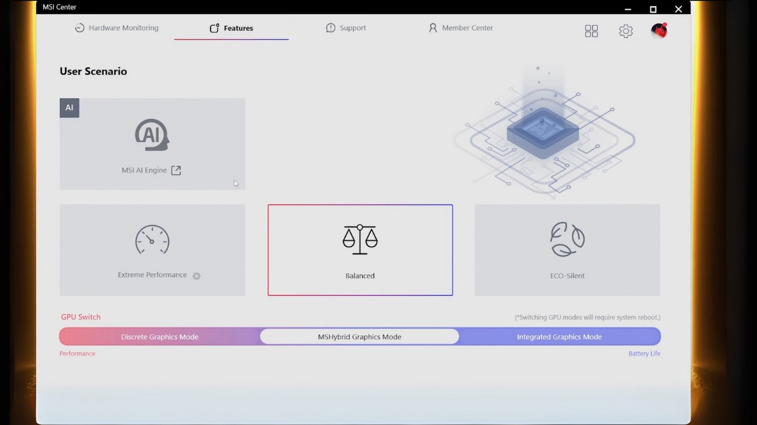This screenshot has width=757, height=425.
Task: Click the Hardware Monitoring gauge icon
Action: (79, 28)
